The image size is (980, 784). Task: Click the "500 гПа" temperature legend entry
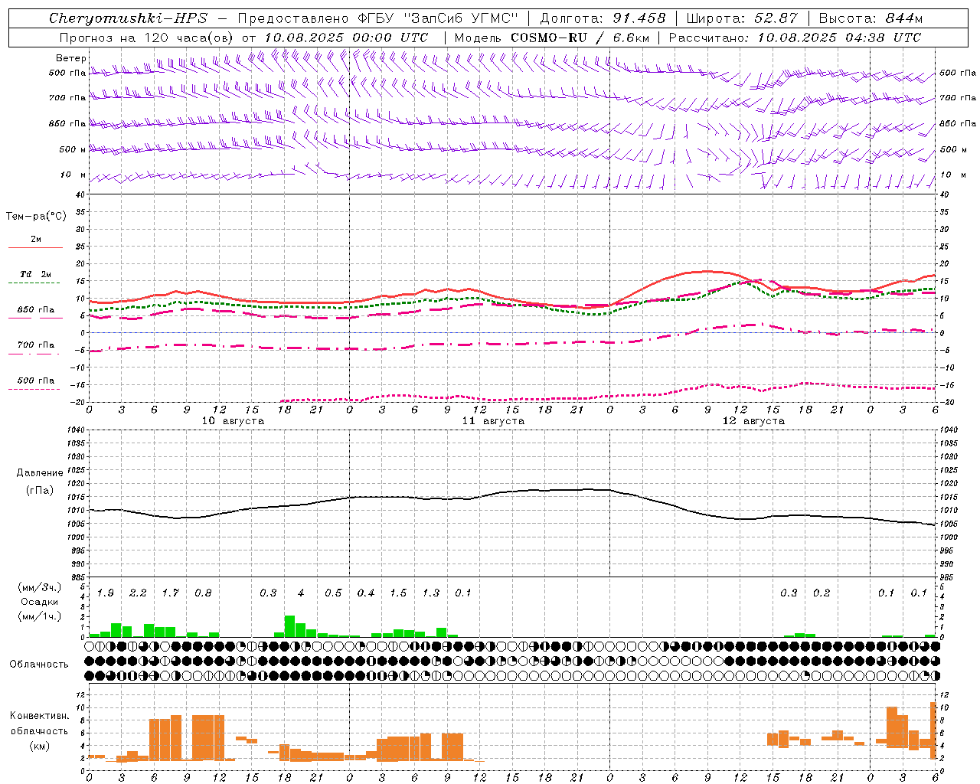pyautogui.click(x=36, y=381)
